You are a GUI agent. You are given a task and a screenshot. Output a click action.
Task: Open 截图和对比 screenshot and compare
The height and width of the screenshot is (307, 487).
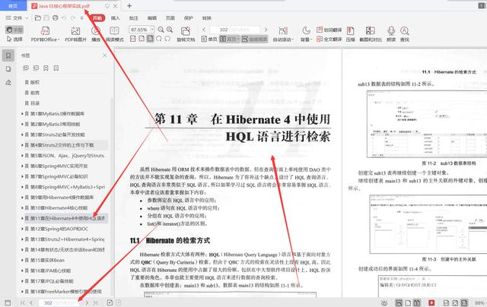point(371,33)
